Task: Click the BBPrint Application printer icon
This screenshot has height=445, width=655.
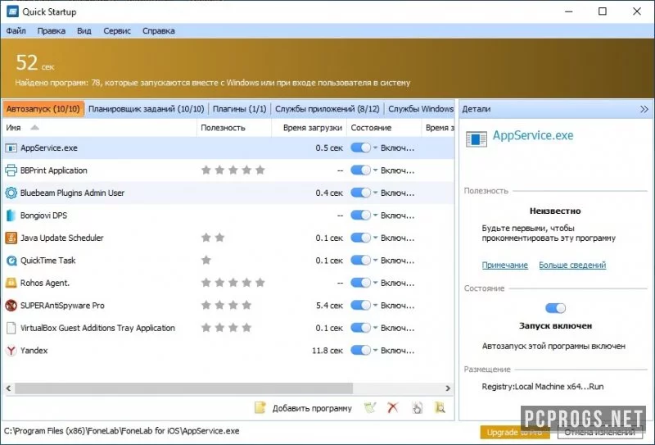Action: click(11, 170)
